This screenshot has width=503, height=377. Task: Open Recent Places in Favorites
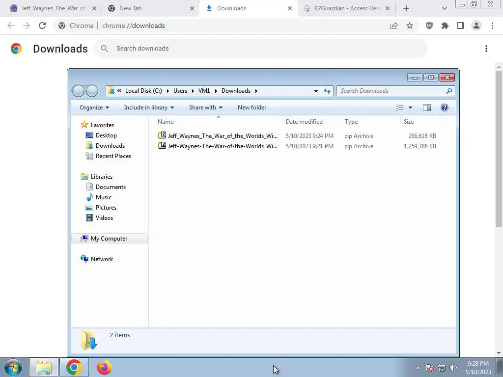click(113, 156)
